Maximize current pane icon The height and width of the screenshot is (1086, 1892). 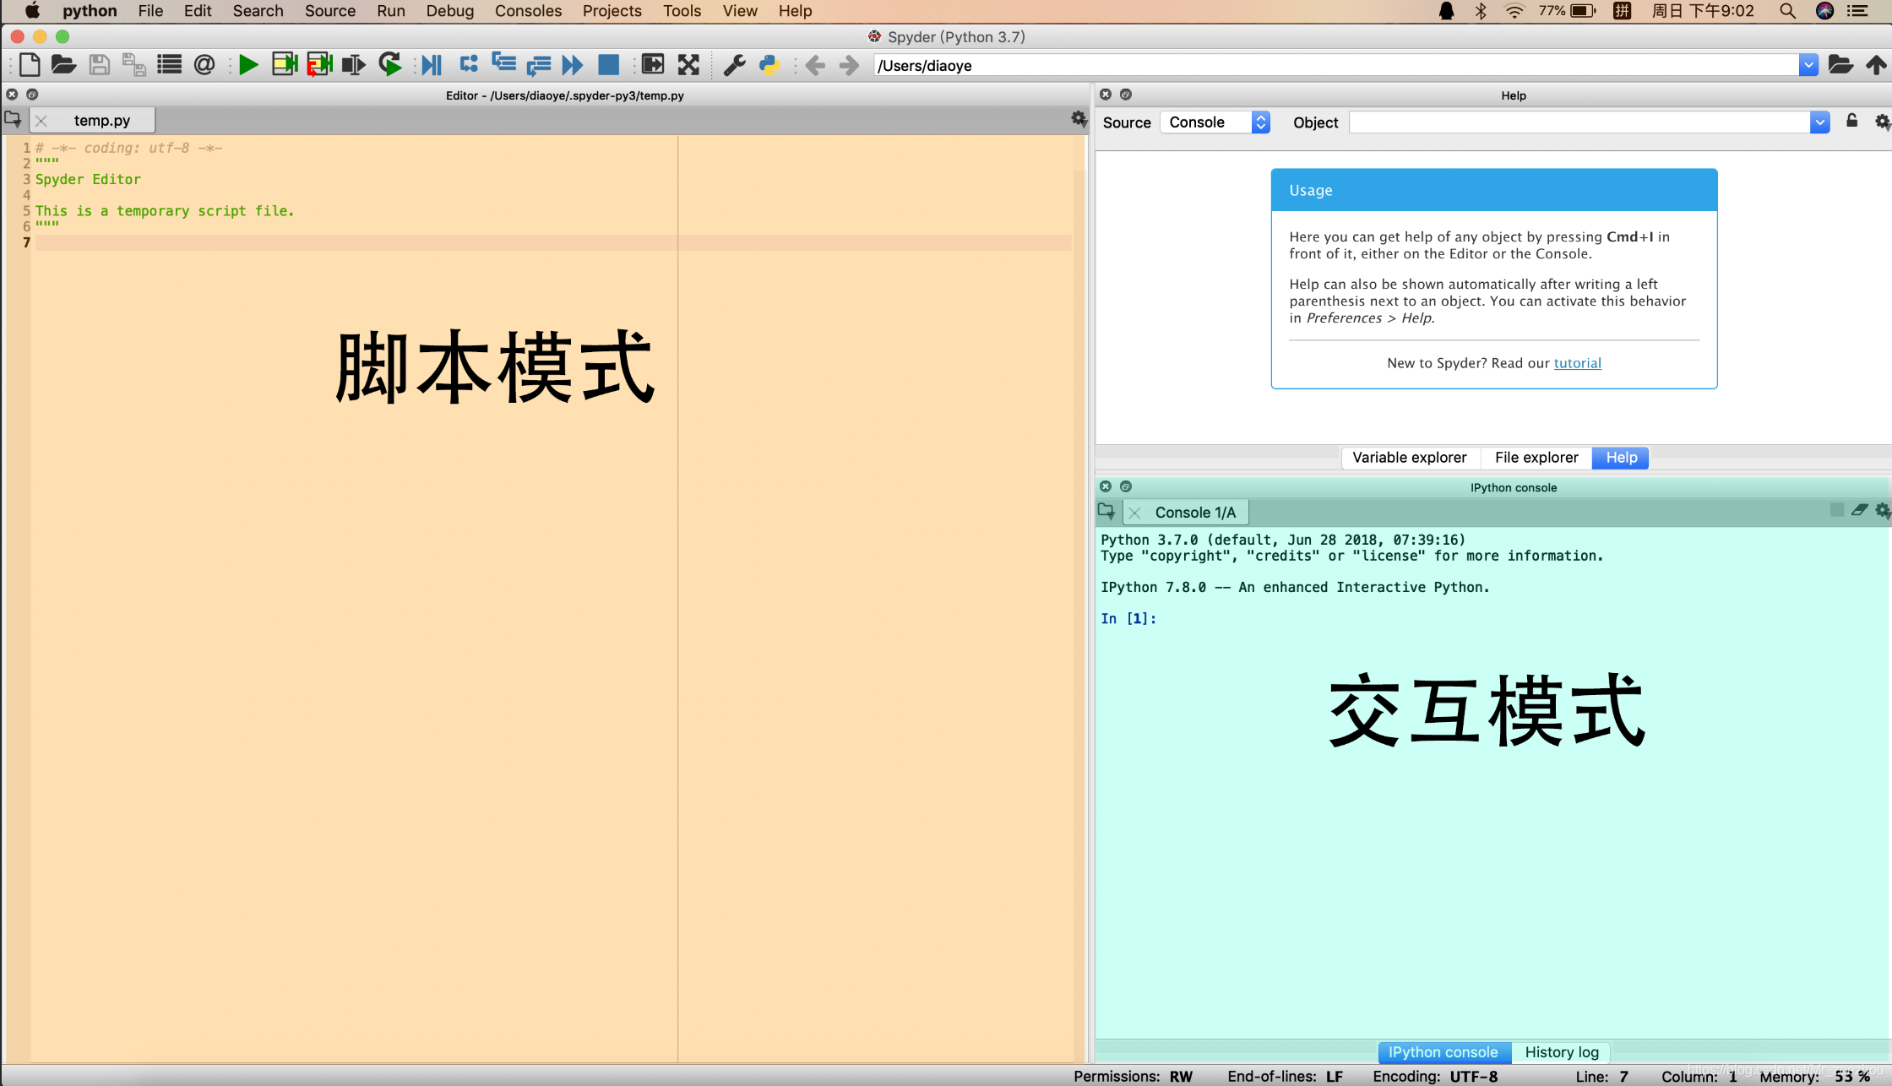653,65
